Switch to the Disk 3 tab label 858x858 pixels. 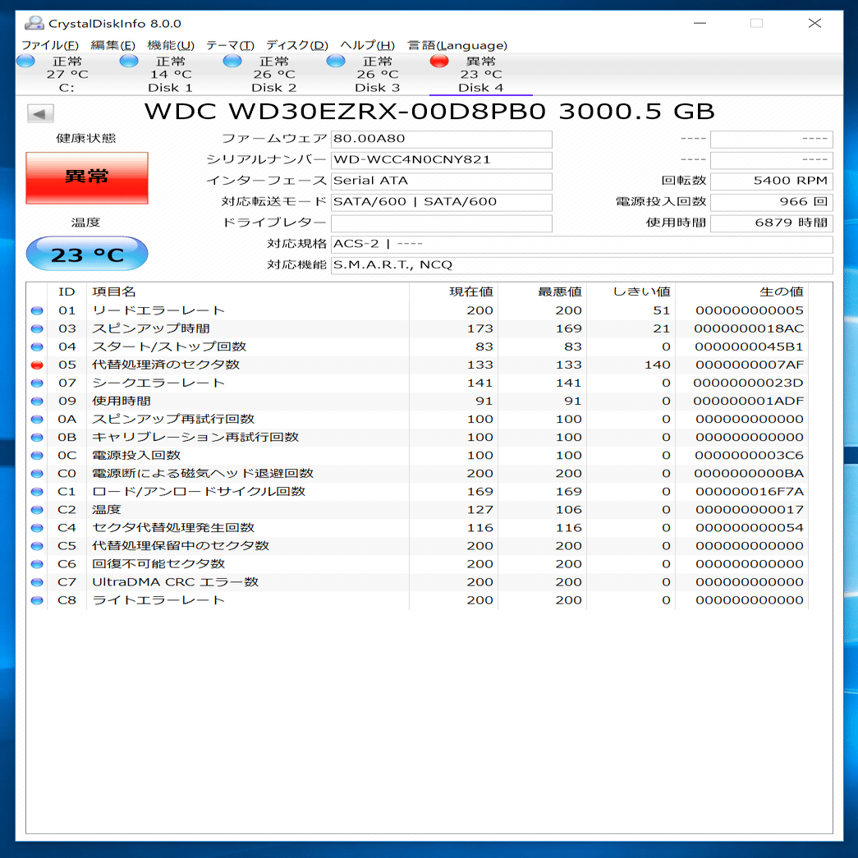tap(377, 88)
